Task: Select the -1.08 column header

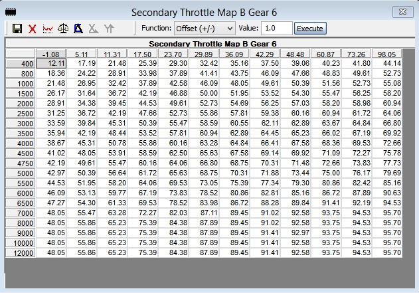Action: pos(51,54)
